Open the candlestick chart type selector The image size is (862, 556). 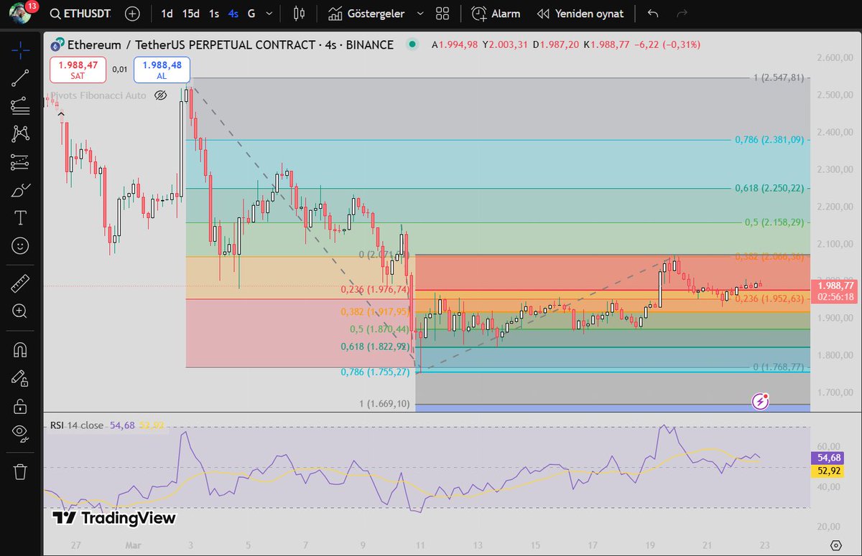coord(299,14)
